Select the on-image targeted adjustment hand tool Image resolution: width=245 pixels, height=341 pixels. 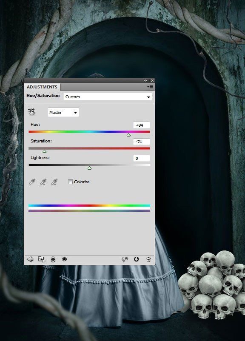pos(31,112)
